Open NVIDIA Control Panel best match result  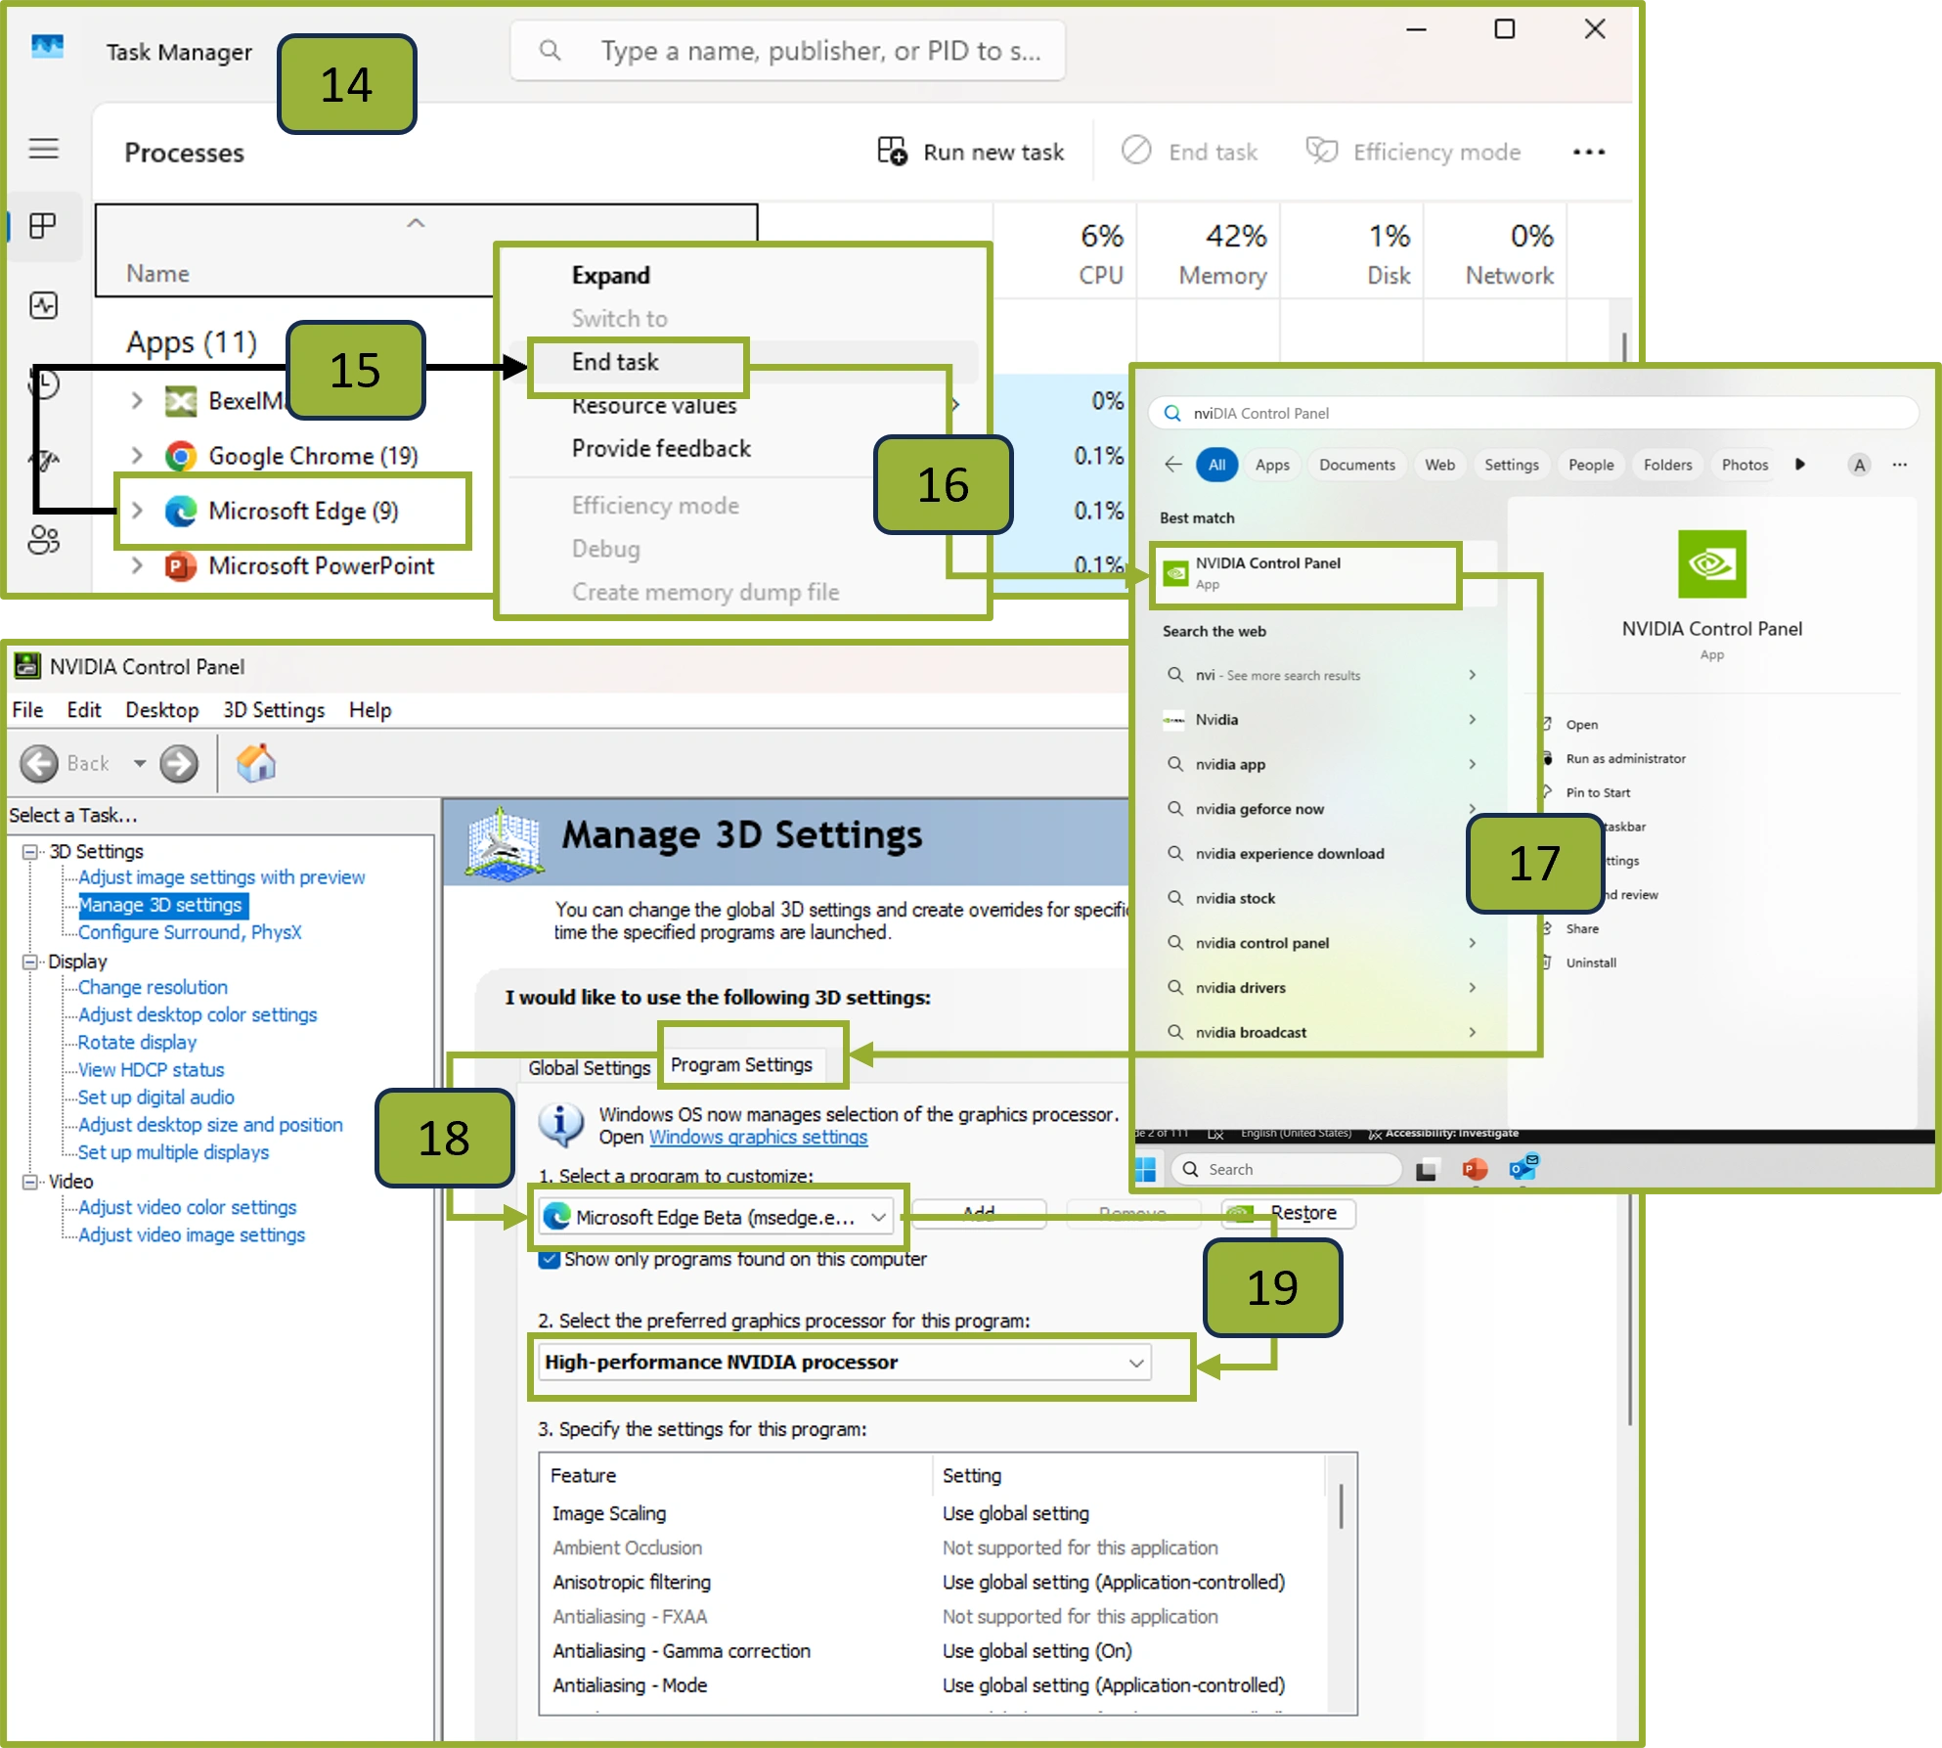click(1306, 573)
